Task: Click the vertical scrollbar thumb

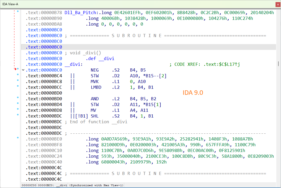Action: [278, 64]
